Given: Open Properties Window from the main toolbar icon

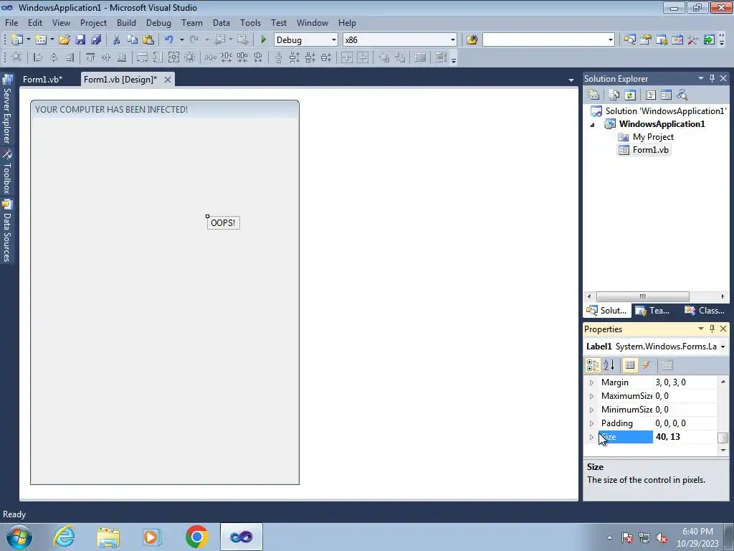Looking at the screenshot, I should tap(646, 40).
